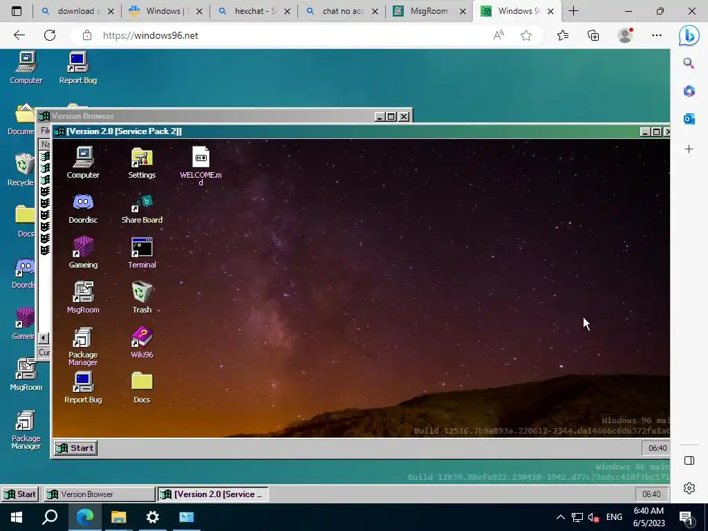Add a sidebar app with plus

[x=689, y=149]
